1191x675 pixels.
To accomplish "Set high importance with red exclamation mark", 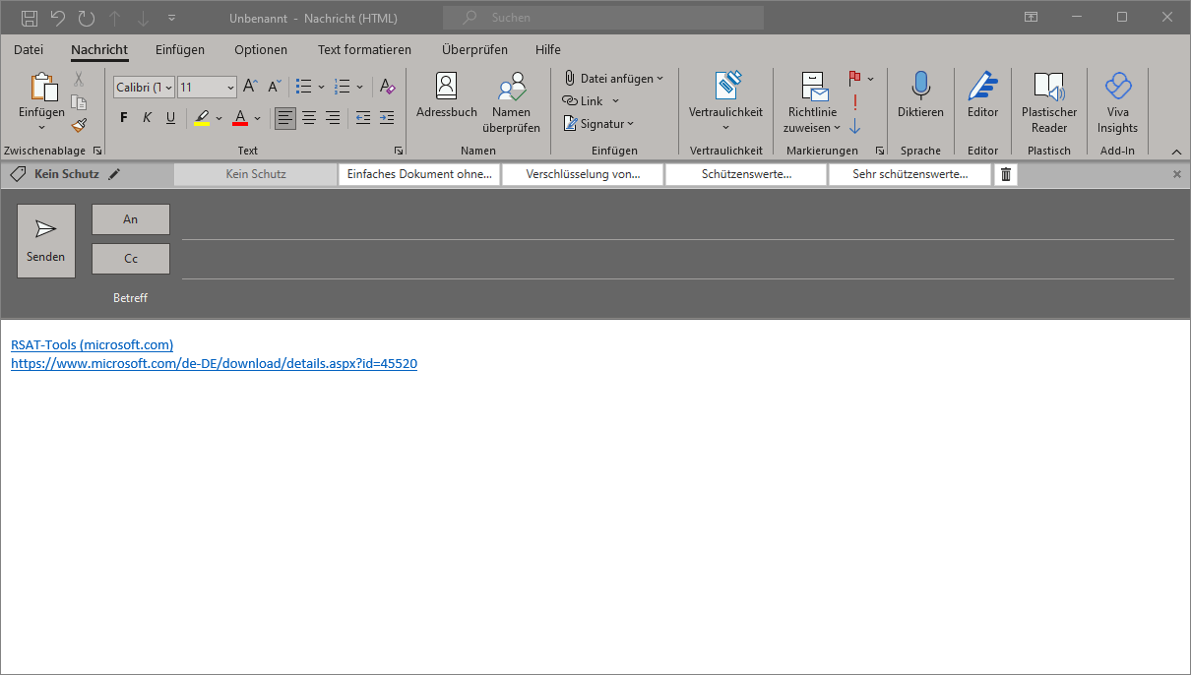I will click(854, 102).
